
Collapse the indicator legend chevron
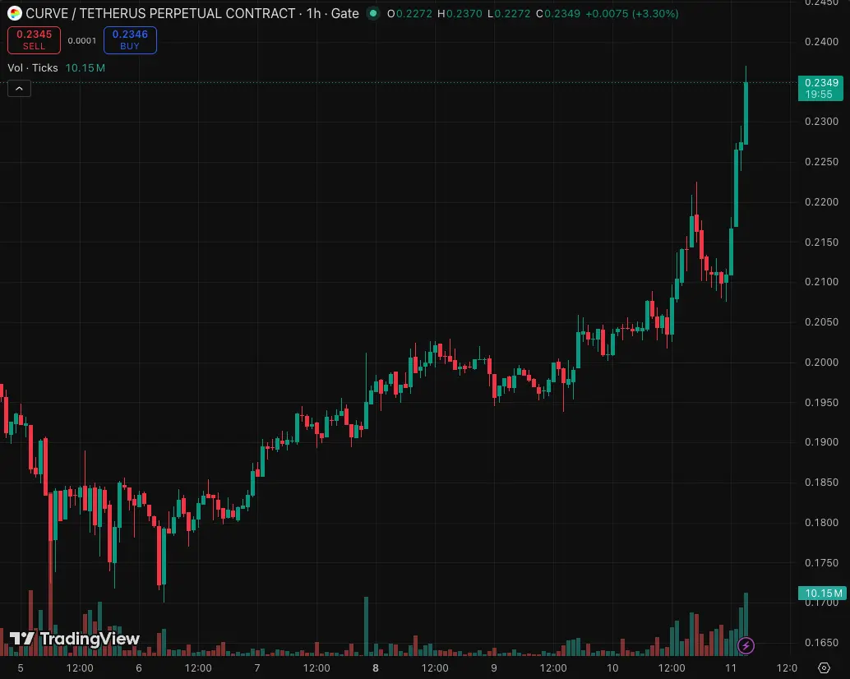click(x=19, y=89)
